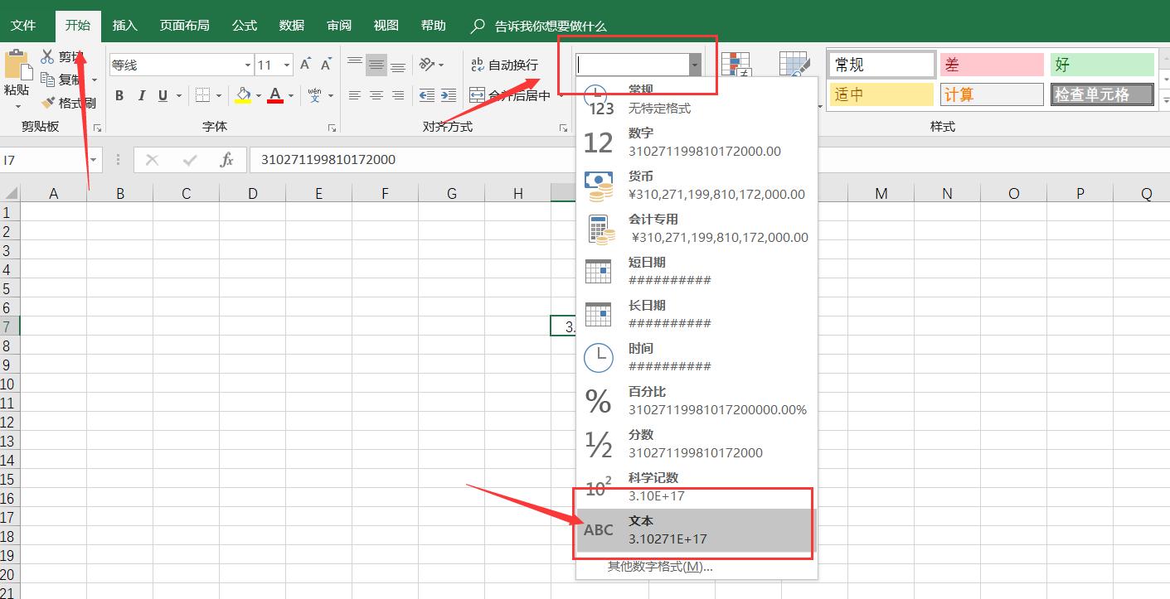This screenshot has width=1170, height=599.
Task: Switch to the 插入 ribbon tab
Action: click(124, 25)
